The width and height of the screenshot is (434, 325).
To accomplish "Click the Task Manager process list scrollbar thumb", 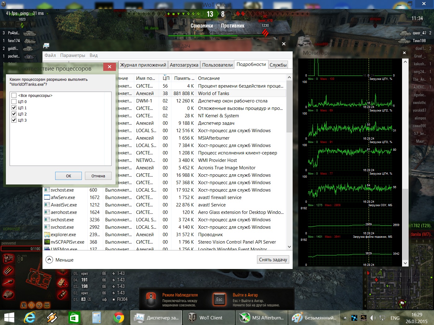I will [x=289, y=107].
